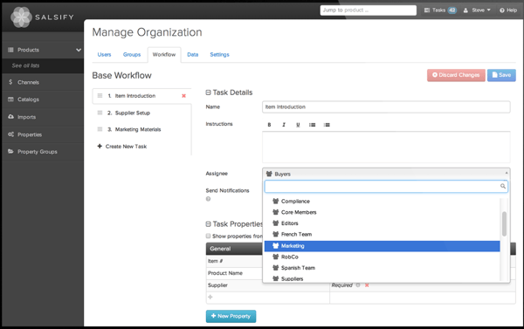The width and height of the screenshot is (524, 329).
Task: Switch to the Groups tab
Action: point(132,54)
